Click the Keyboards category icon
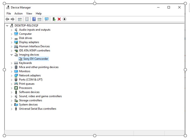The image size is (190, 140). (x=16, y=63)
